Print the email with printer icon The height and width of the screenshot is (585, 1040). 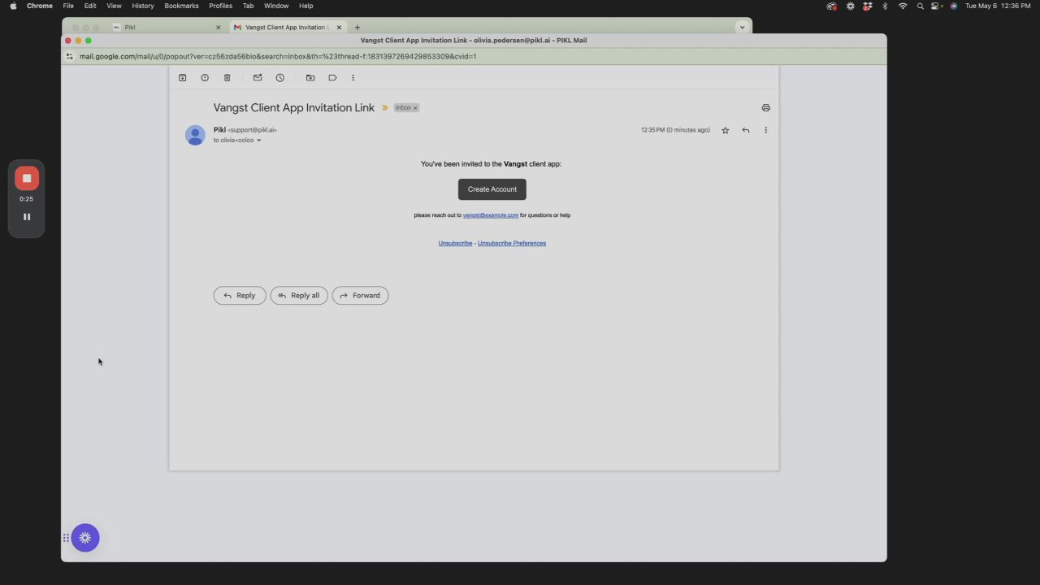click(x=765, y=107)
